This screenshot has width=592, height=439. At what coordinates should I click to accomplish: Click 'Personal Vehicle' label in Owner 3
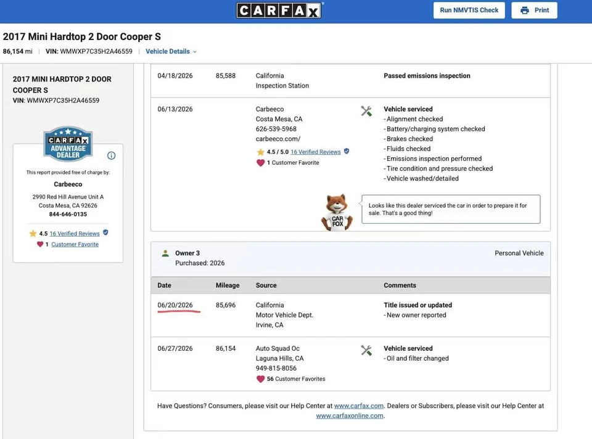pyautogui.click(x=519, y=253)
